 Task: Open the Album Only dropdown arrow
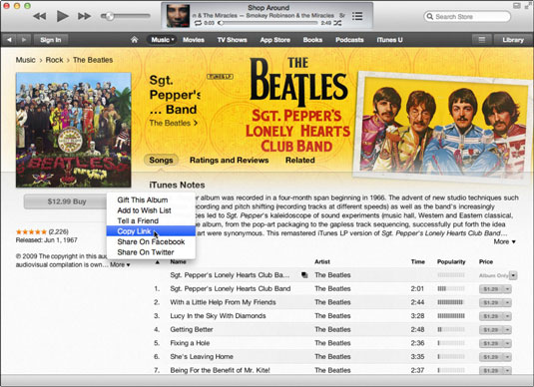[x=513, y=275]
